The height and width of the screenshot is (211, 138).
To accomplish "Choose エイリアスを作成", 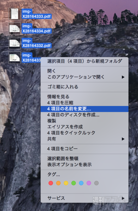I will click(84, 127).
